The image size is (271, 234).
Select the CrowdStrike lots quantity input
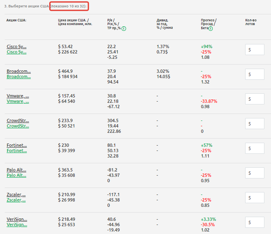[x=255, y=124]
